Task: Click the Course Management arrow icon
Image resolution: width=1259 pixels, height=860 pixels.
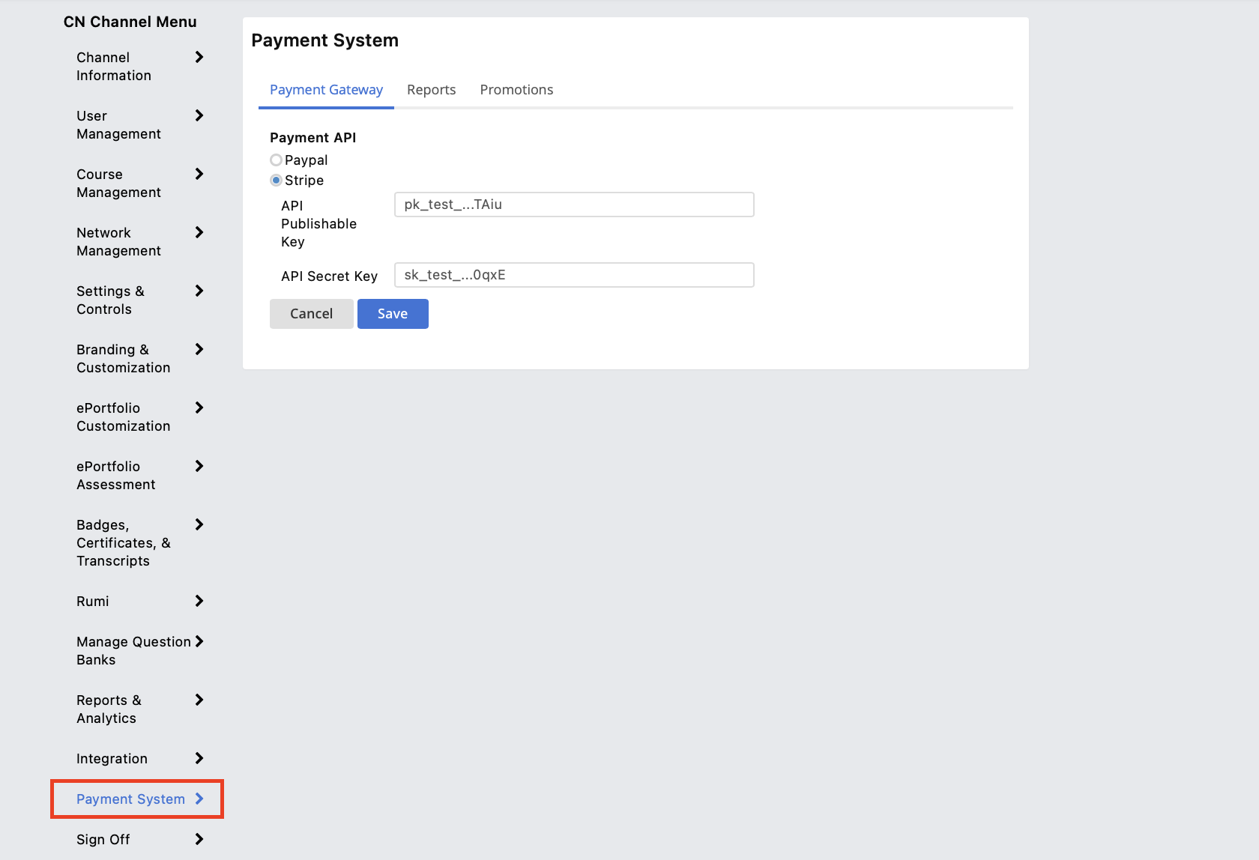Action: click(x=199, y=174)
